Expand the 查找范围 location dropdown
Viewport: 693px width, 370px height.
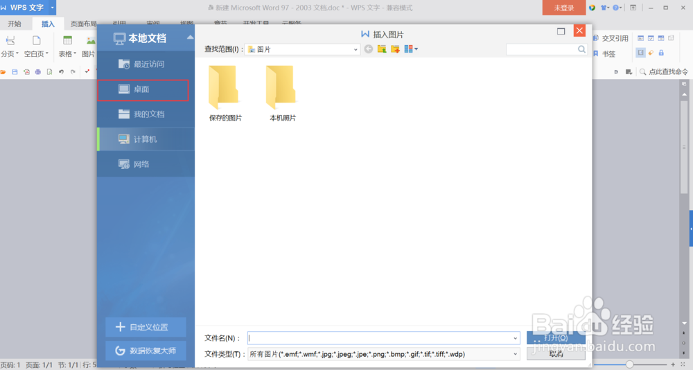tap(356, 49)
